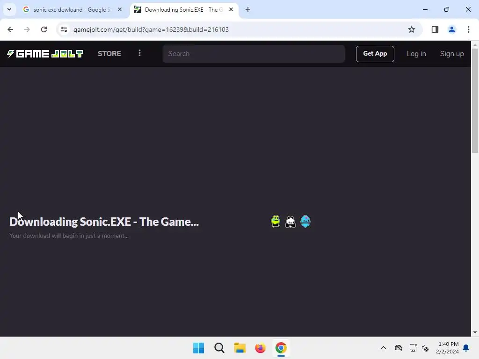Open Windows taskbar search

click(219, 348)
